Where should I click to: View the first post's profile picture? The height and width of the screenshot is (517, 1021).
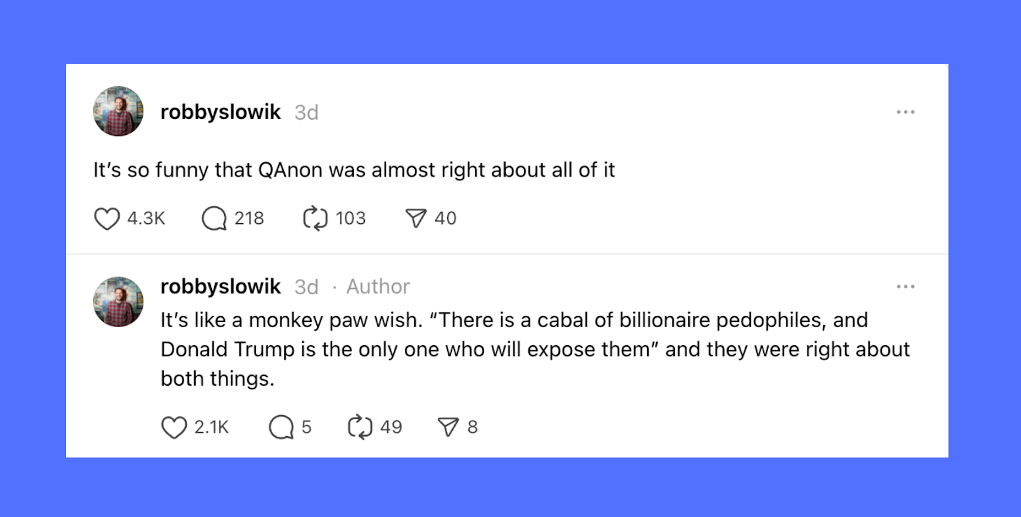pyautogui.click(x=118, y=111)
